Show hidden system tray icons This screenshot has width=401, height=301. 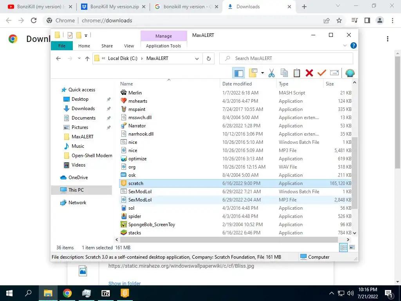tap(331, 293)
